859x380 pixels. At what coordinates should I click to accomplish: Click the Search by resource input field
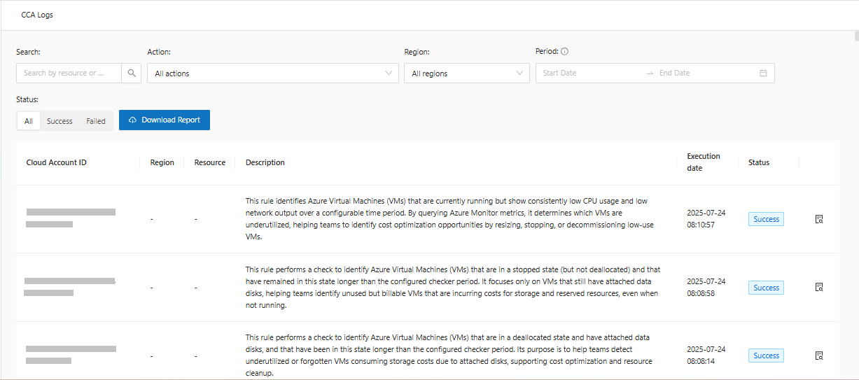point(69,73)
